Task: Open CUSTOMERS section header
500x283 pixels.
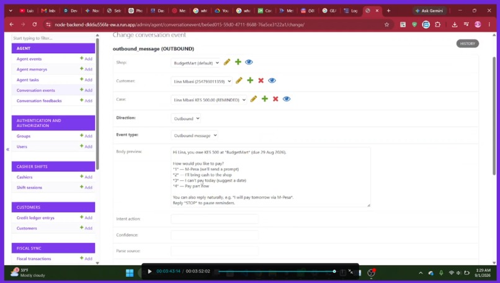Action: [53, 207]
